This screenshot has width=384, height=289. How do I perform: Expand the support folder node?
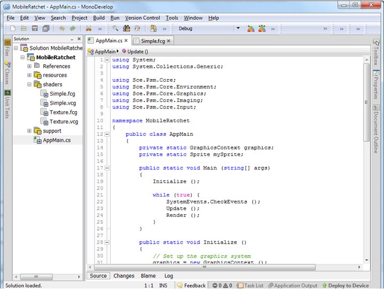[29, 131]
